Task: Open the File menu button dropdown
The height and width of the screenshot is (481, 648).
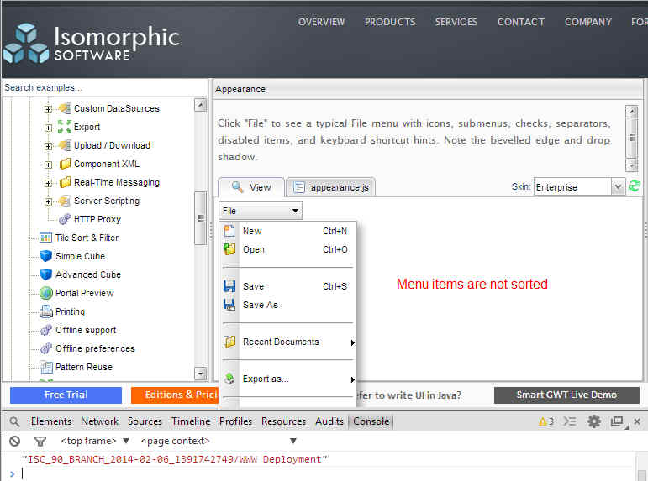Action: pos(261,211)
